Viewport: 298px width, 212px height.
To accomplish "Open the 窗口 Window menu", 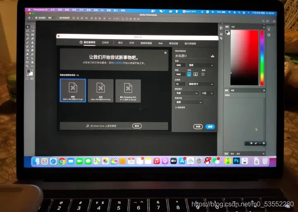I will coord(116,10).
